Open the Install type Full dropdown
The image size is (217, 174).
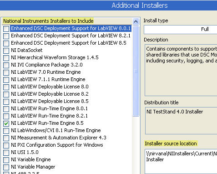[181, 29]
